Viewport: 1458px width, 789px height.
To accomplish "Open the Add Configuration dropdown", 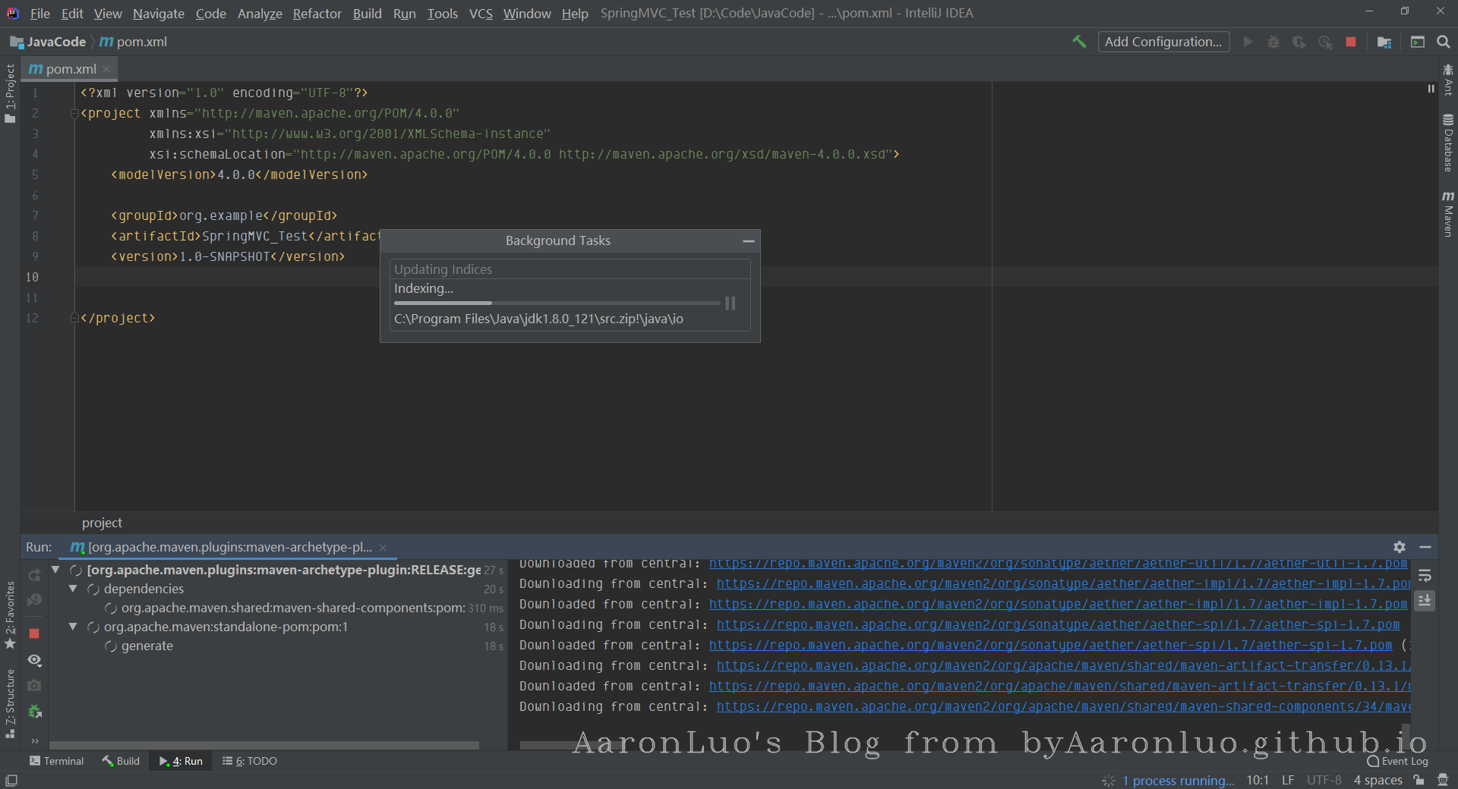I will point(1163,42).
